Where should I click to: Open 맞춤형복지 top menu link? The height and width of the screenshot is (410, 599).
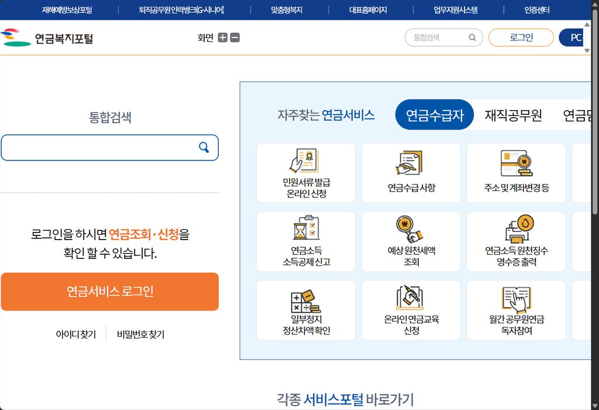point(287,10)
